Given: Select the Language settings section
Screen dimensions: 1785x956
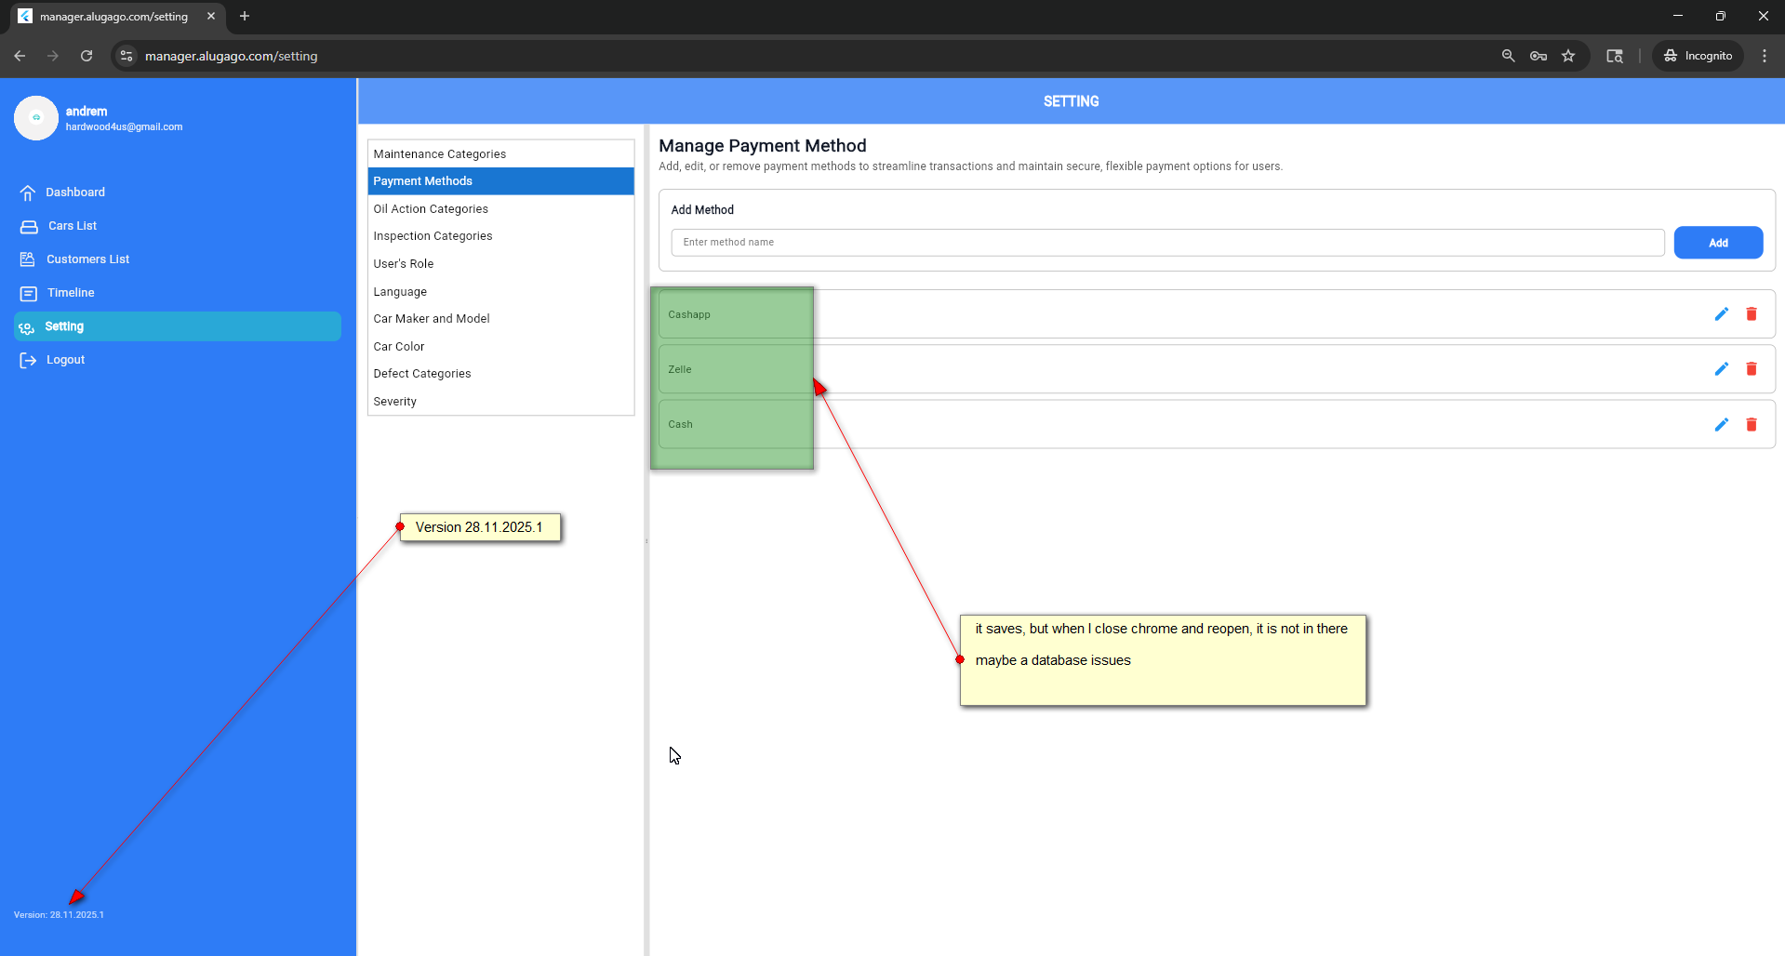Looking at the screenshot, I should click(x=400, y=292).
